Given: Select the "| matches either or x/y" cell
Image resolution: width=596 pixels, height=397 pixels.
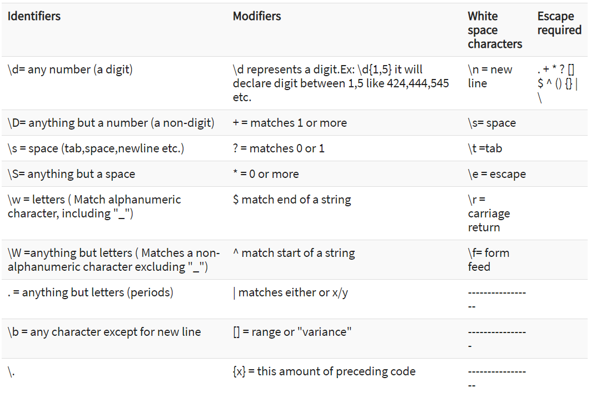Looking at the screenshot, I should [x=290, y=292].
